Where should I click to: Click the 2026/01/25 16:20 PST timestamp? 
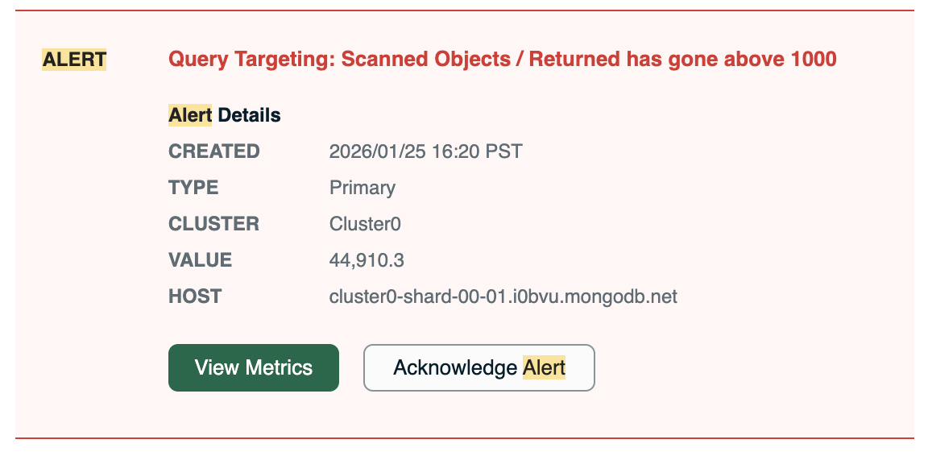(425, 151)
